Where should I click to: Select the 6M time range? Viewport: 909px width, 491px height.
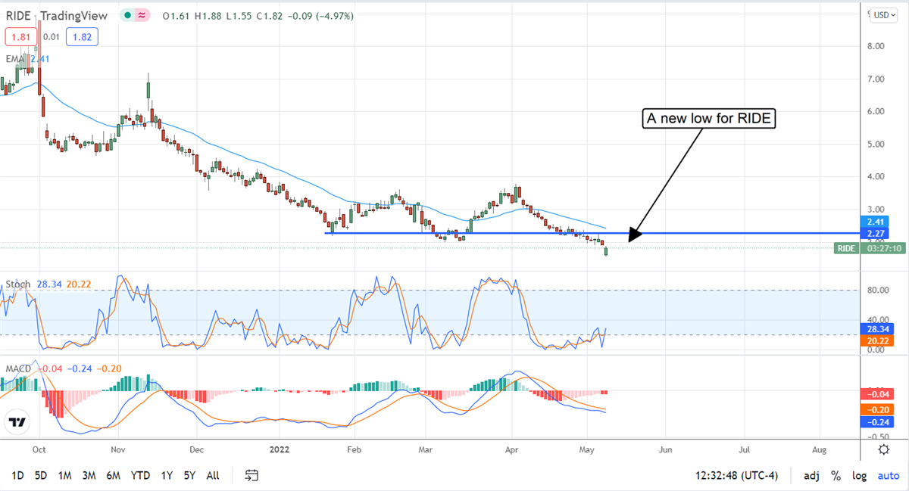(114, 476)
